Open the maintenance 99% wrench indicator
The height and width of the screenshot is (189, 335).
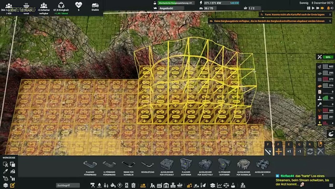tap(325, 57)
